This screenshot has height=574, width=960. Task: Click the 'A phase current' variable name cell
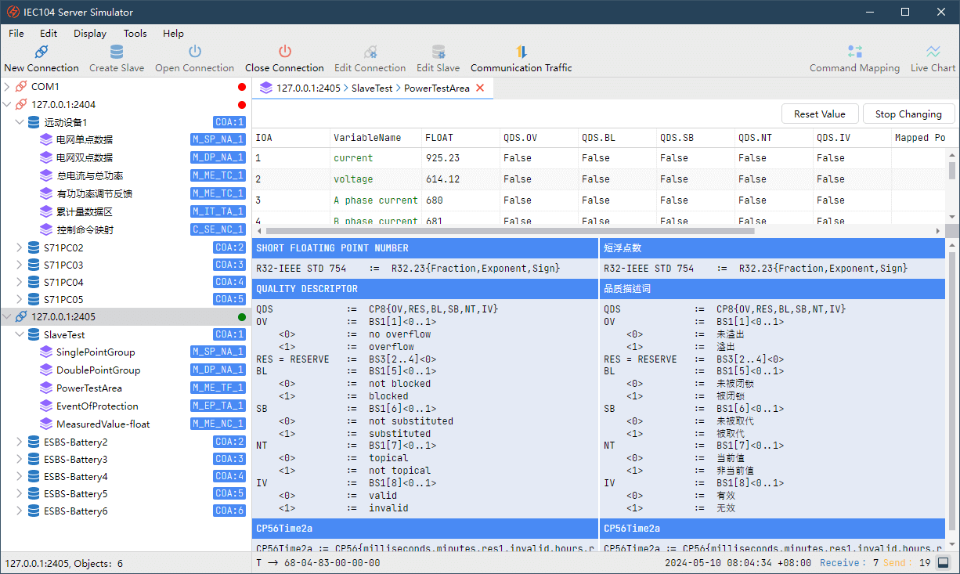(376, 200)
